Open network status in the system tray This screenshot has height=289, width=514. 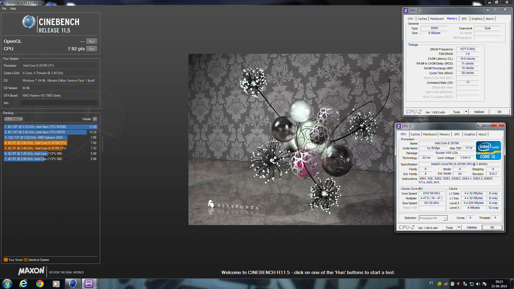point(472,284)
